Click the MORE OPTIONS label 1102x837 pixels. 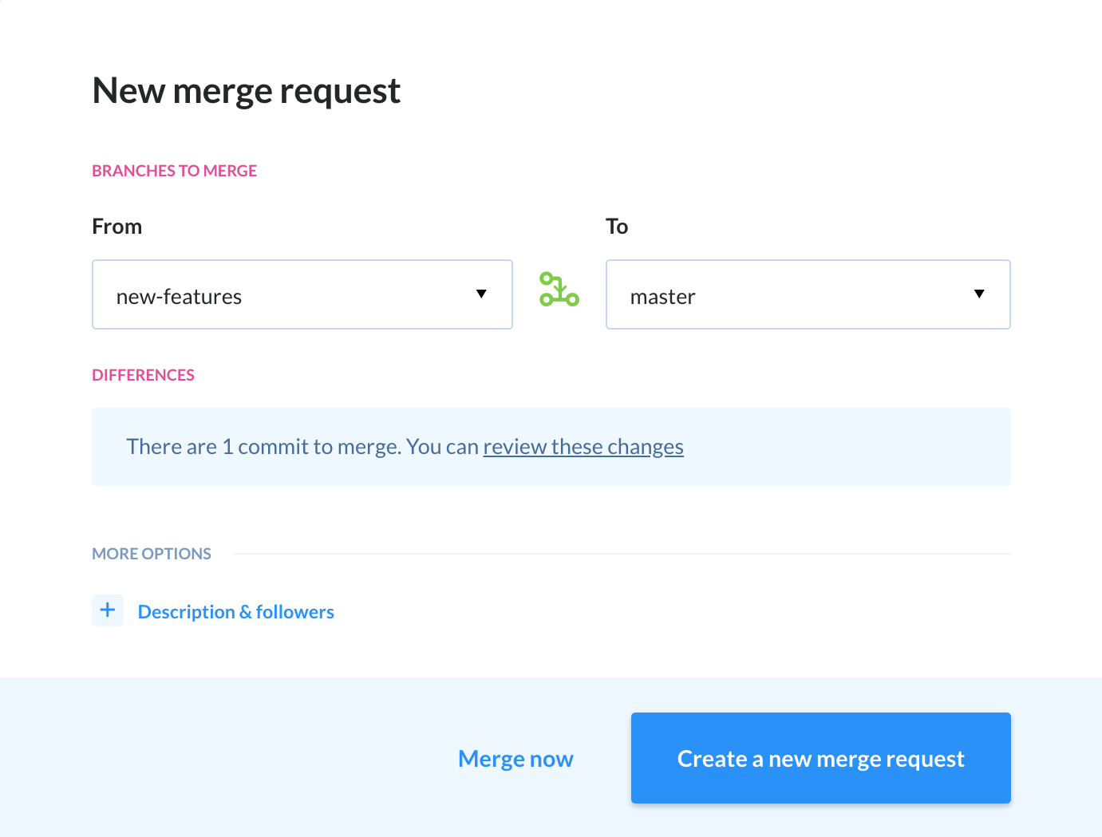[152, 554]
